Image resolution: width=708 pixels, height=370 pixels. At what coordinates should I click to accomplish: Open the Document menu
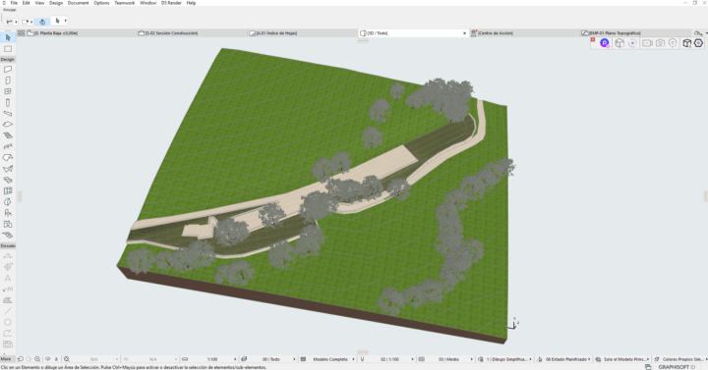pyautogui.click(x=78, y=3)
